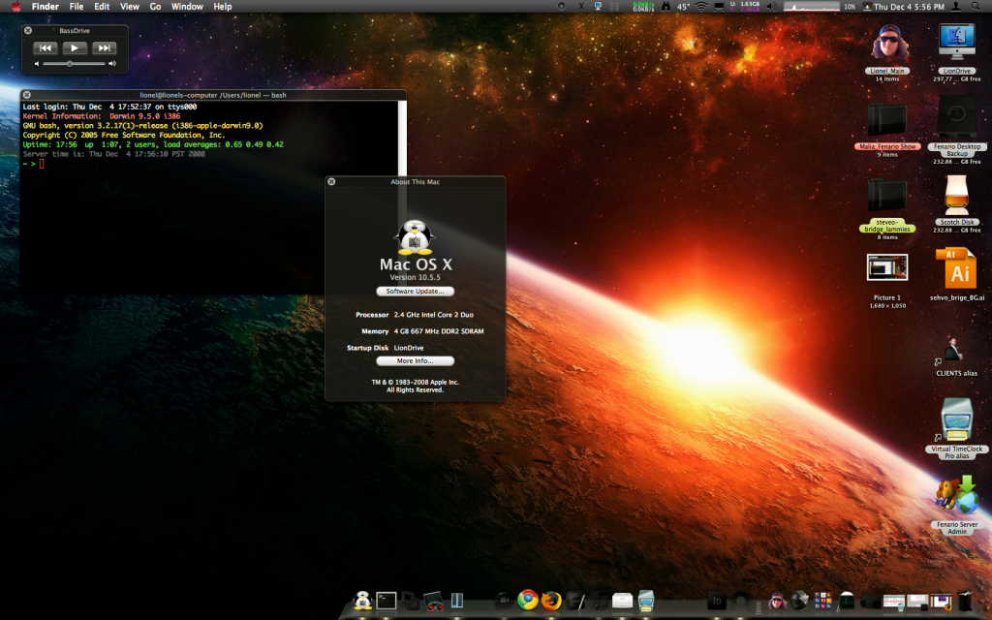Viewport: 992px width, 620px height.
Task: Select the CLIENTS alias icon
Action: 953,350
